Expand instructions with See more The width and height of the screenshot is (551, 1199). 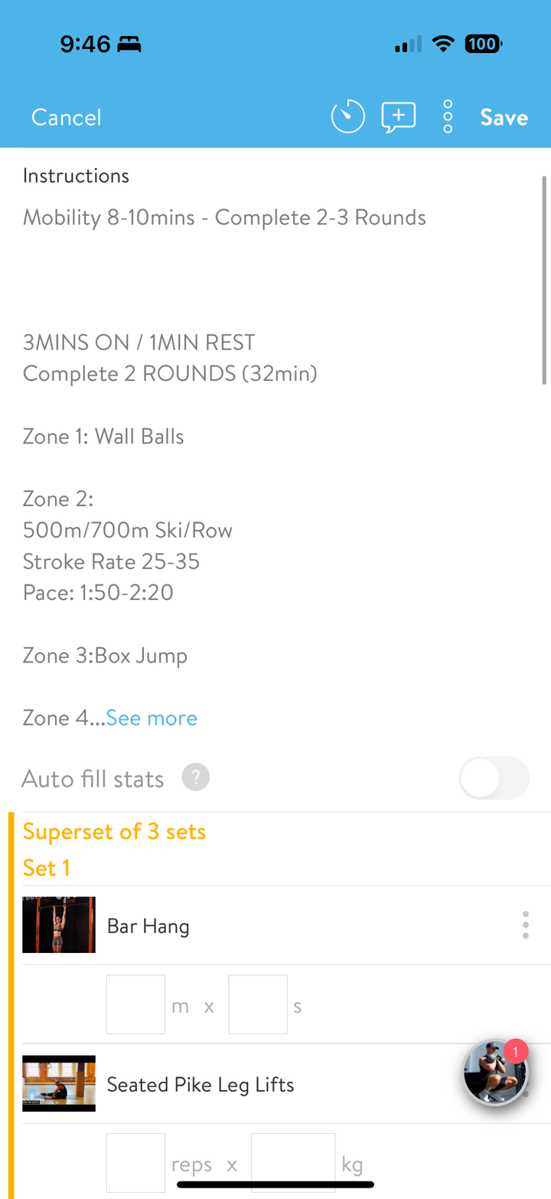coord(152,718)
